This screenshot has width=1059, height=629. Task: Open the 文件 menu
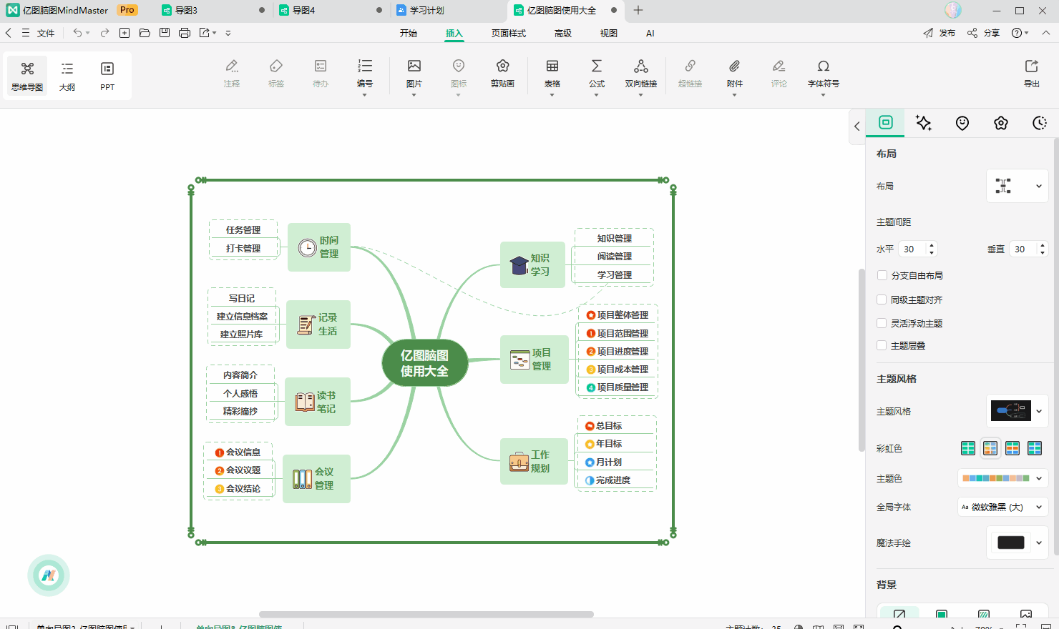tap(46, 33)
